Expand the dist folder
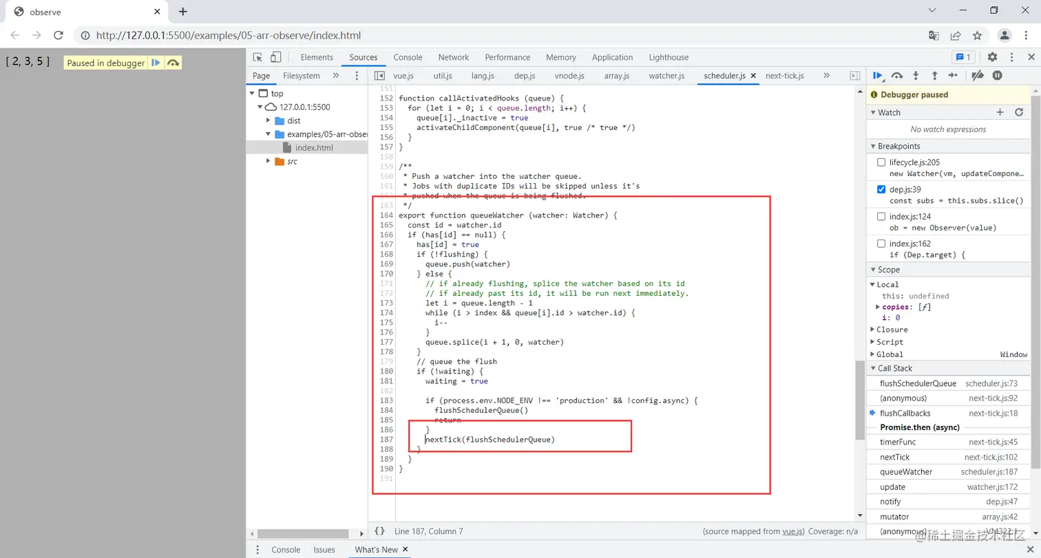This screenshot has height=558, width=1041. point(269,120)
